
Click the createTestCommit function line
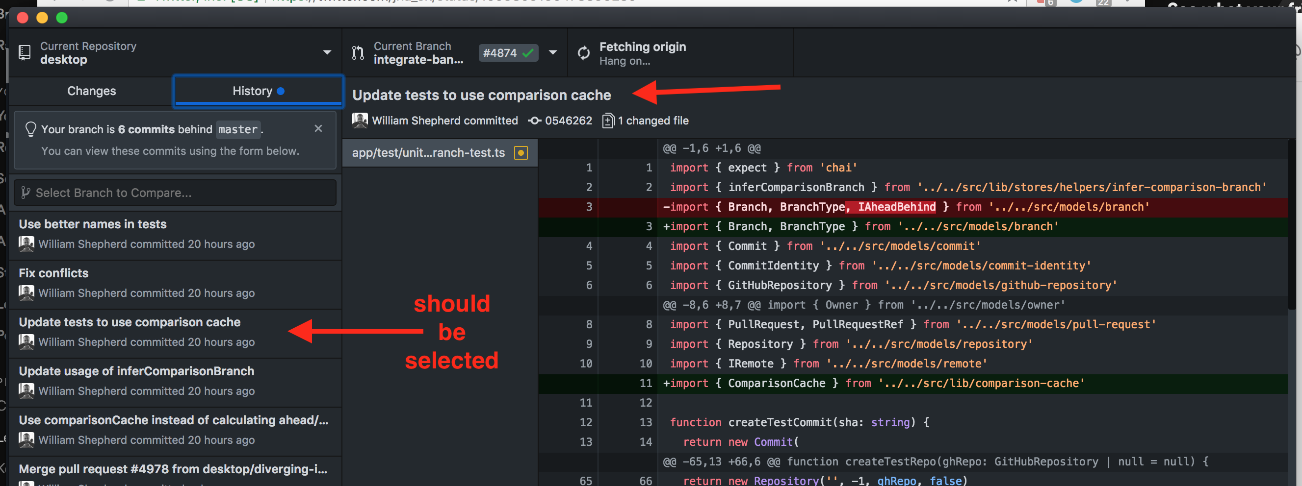(x=913, y=422)
